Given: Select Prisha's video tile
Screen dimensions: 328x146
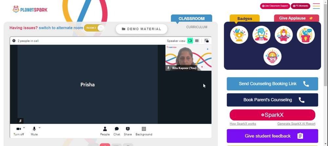Looking at the screenshot, I should [88, 84].
